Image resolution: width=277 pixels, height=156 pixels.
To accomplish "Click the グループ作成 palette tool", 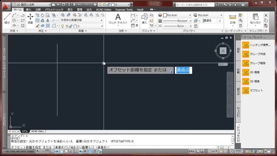I will [x=254, y=54].
